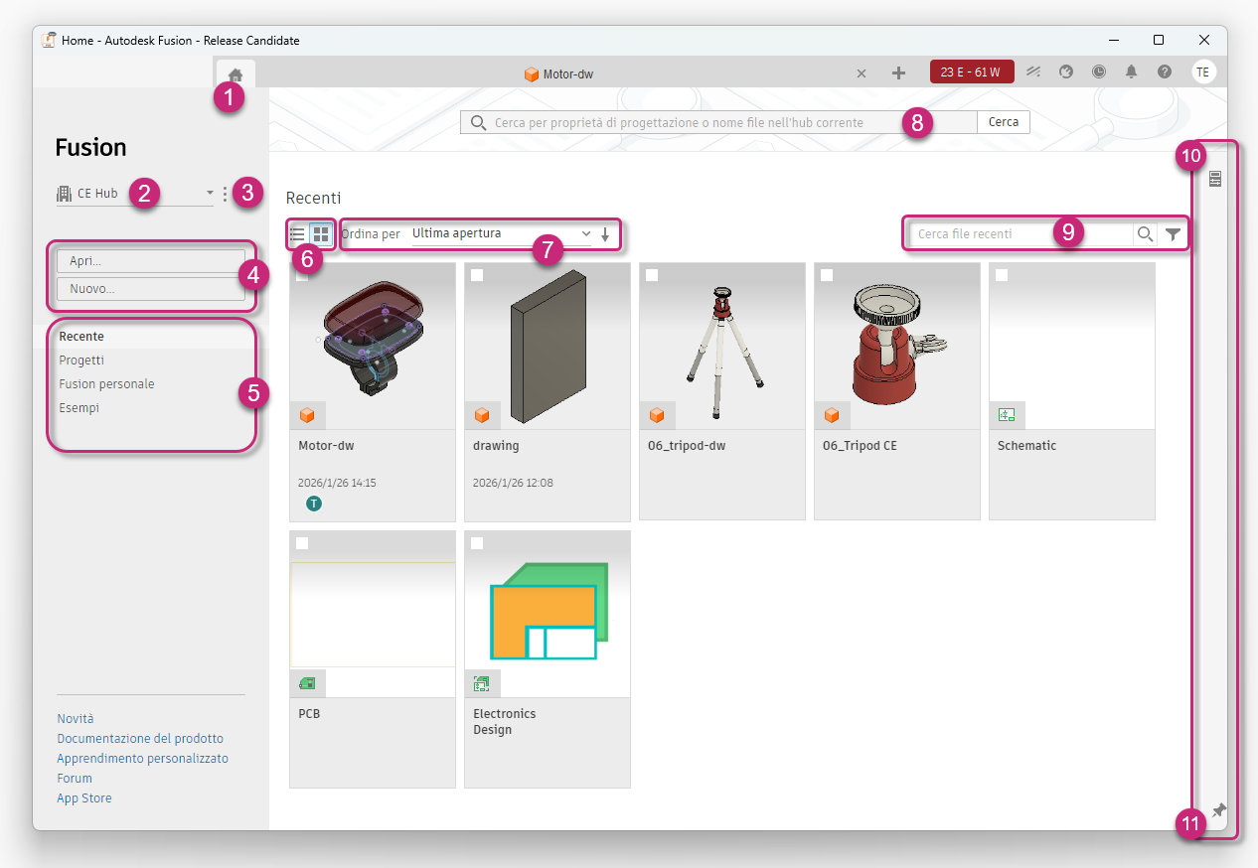This screenshot has height=868, width=1258.
Task: Open notifications bell
Action: (x=1132, y=72)
